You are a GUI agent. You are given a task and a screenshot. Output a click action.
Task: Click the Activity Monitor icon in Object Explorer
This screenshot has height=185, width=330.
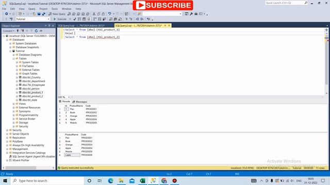(x=41, y=31)
